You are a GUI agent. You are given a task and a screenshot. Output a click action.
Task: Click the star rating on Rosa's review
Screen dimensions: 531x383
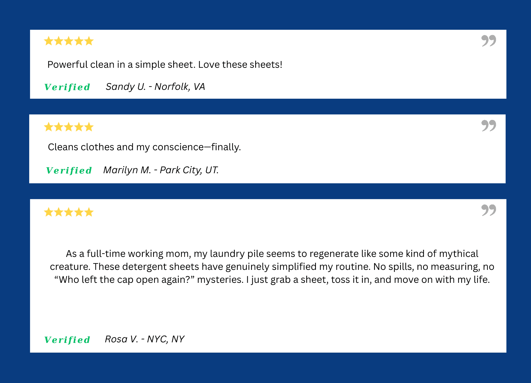coord(68,212)
